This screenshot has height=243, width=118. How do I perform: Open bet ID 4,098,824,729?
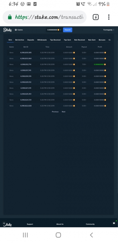[26, 100]
